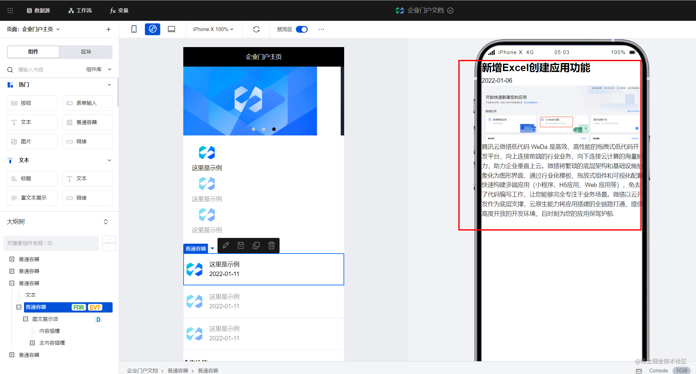696x374 pixels.
Task: Select the first carousel dot indicator
Action: [x=253, y=129]
